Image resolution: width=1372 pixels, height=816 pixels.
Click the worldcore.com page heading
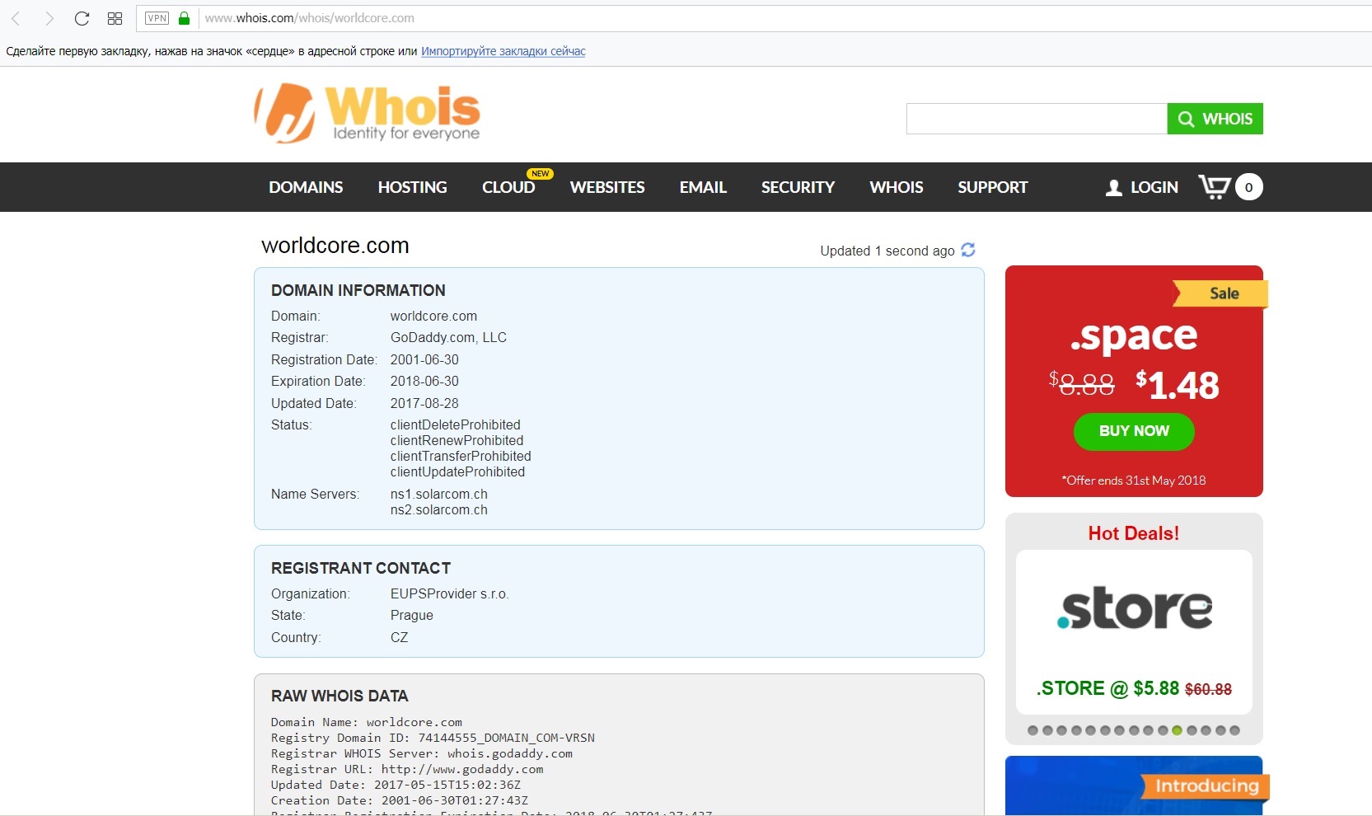[x=335, y=246]
